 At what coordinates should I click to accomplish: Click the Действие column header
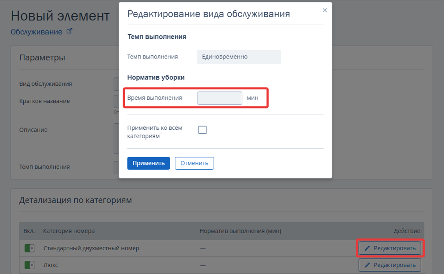tap(407, 231)
